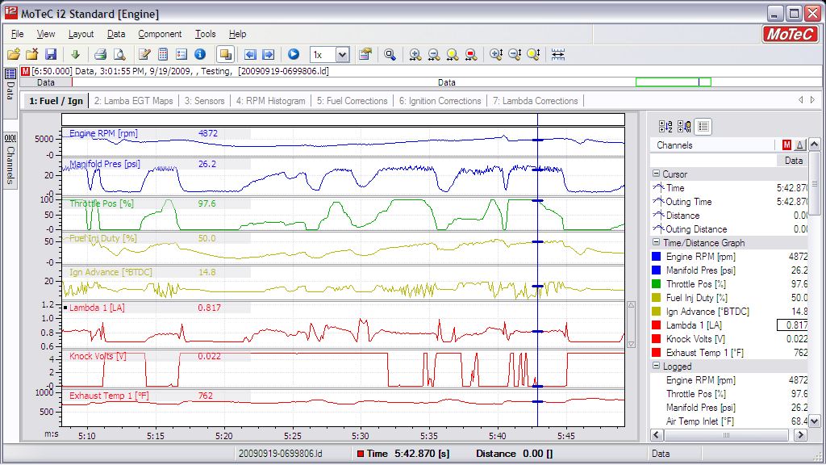Toggle the delta button in Channels header

[x=800, y=145]
